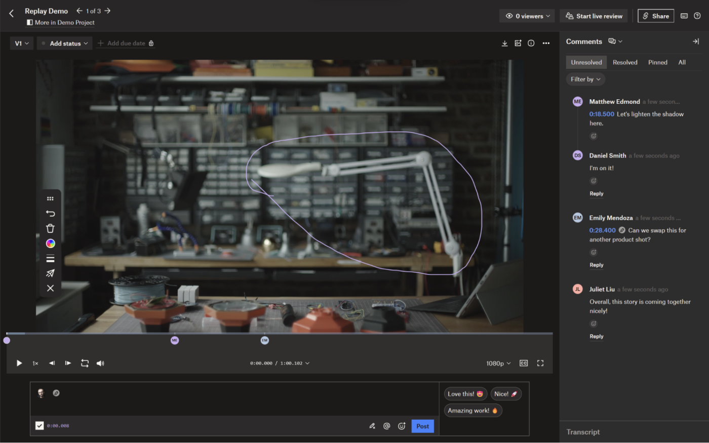
Task: Click the Share button
Action: coord(656,16)
